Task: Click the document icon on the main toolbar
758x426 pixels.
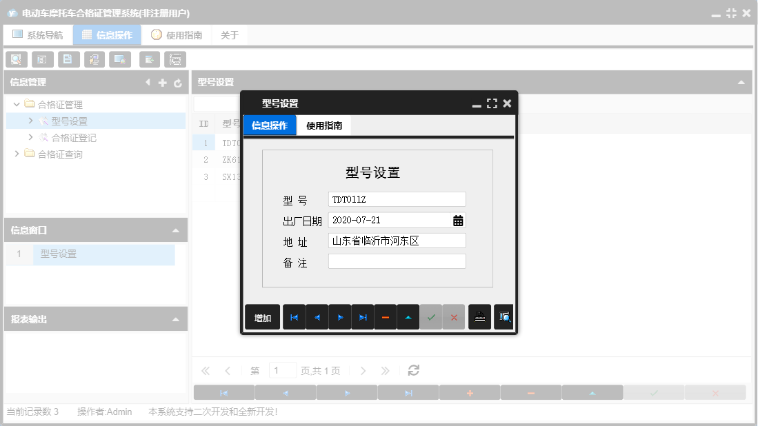Action: [x=68, y=59]
